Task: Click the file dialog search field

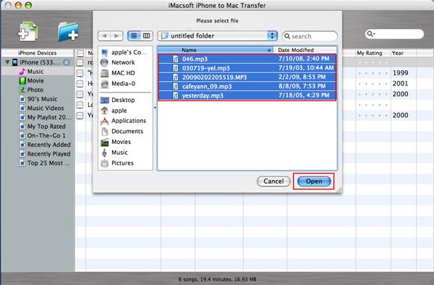Action: (x=310, y=36)
